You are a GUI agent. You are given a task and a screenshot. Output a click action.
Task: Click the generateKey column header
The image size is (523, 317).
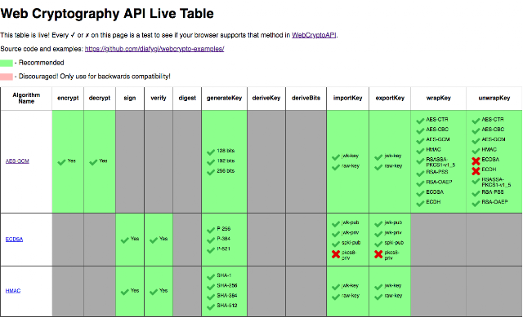(x=224, y=98)
